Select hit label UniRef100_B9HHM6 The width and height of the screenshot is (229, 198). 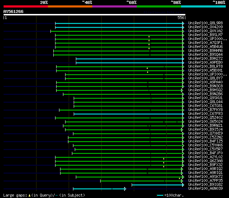tap(205, 51)
